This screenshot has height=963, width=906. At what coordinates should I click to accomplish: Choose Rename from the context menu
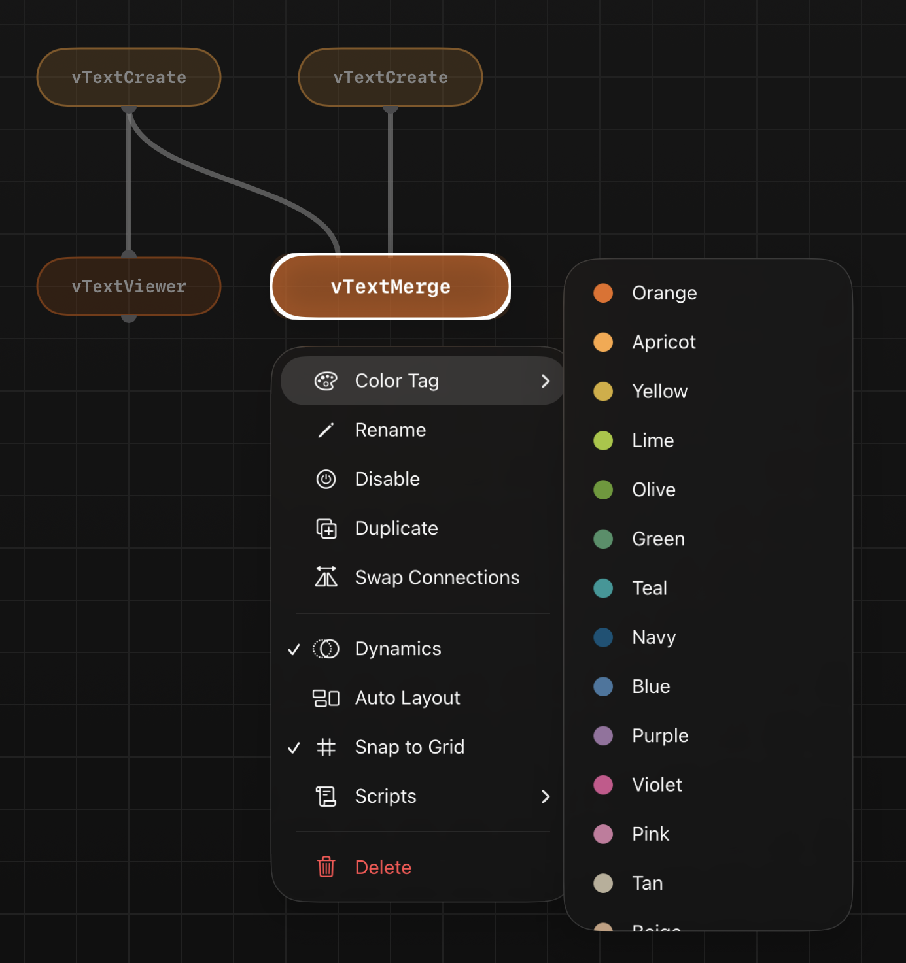coord(423,430)
